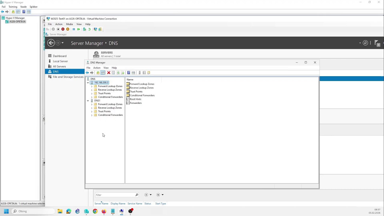Open the Media menu in VM Connection window
Screen dimensions: 384x216
(69, 24)
